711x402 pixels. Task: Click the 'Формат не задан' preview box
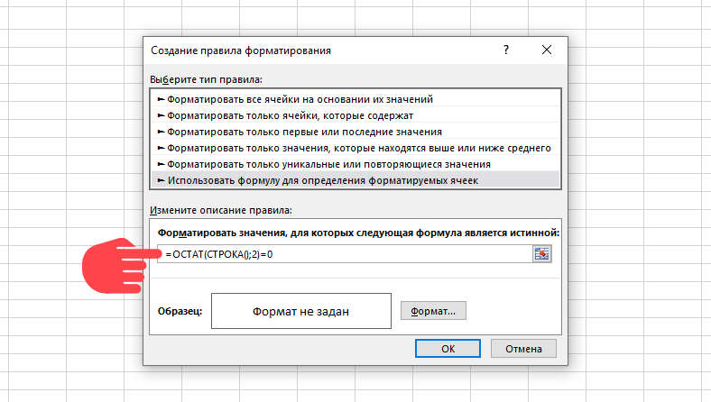[x=301, y=311]
